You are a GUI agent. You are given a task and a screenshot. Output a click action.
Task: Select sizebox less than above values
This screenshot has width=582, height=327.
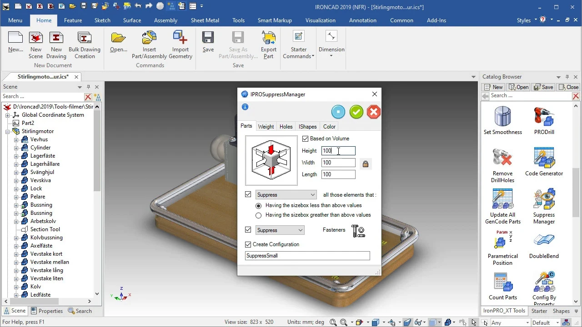[259, 206]
